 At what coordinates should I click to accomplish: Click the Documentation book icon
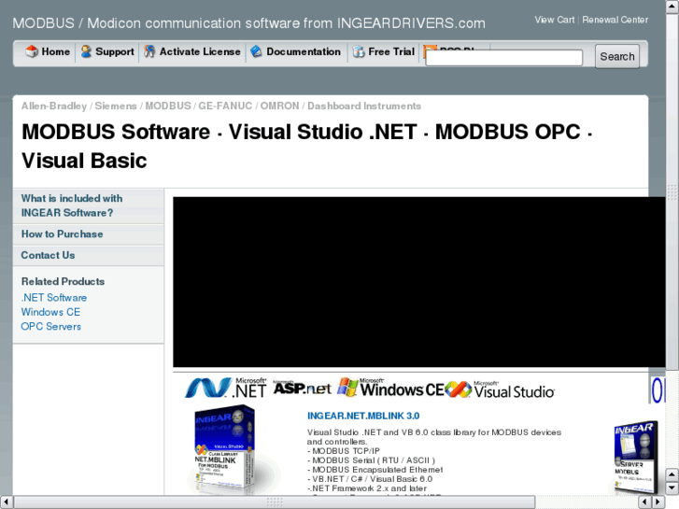pos(256,51)
